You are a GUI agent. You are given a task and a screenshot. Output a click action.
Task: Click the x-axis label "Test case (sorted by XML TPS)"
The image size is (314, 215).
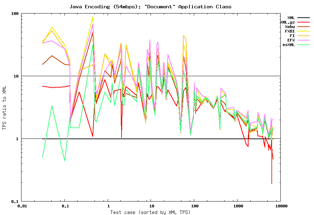[150, 212]
